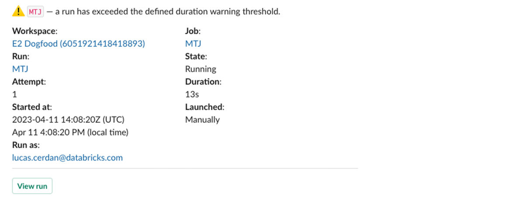Click the yellow warning triangle icon
The width and height of the screenshot is (524, 198).
18,12
